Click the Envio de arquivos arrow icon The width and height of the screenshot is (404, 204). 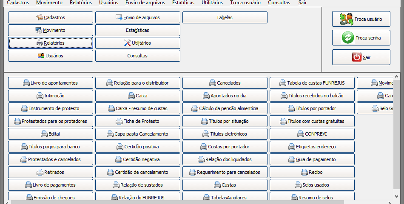(119, 17)
